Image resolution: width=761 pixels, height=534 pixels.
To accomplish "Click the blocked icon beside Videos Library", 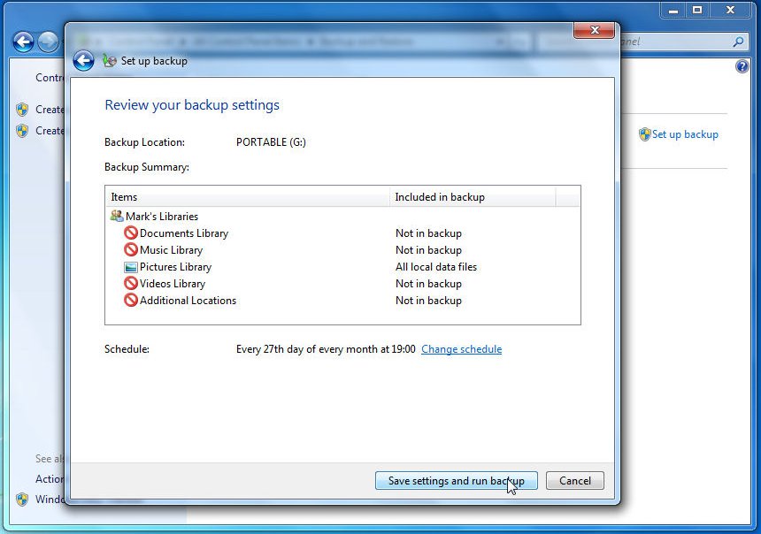I will point(131,284).
